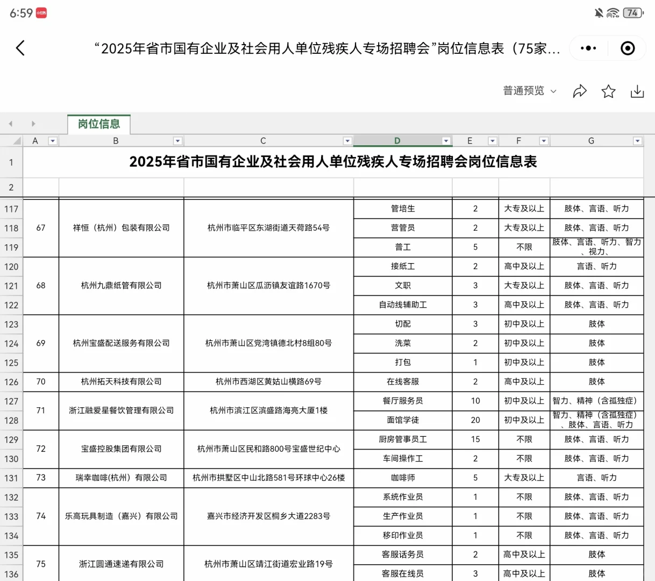Click job cell 移印作业员
The width and height of the screenshot is (655, 581).
pos(403,536)
